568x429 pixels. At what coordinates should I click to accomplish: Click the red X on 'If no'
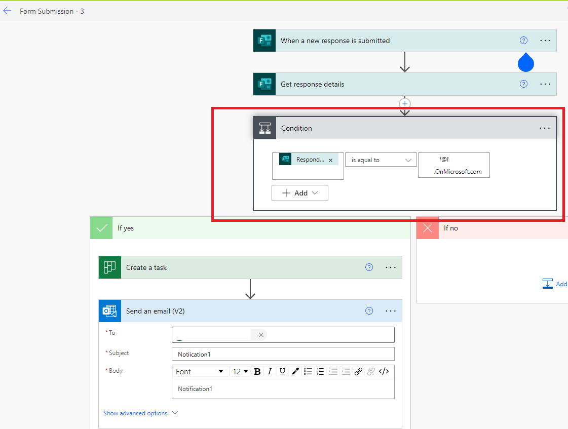coord(428,228)
